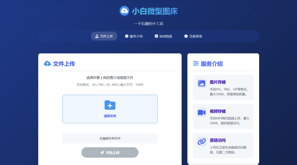Click the 视频存储 description about MP4 upload
Screen dimensions: 297x165
230,121
